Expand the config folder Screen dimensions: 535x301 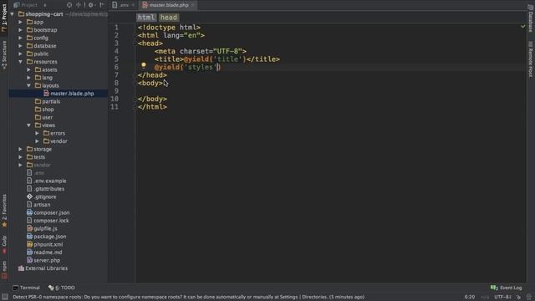[x=20, y=38]
